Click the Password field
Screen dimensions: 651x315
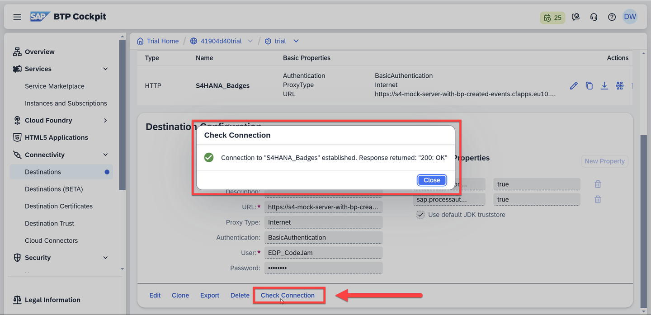click(324, 268)
